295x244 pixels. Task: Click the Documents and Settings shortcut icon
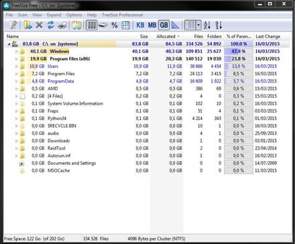coord(22,164)
